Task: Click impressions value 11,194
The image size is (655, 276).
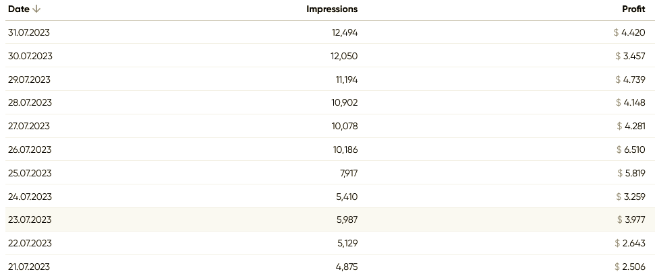Action: [347, 79]
